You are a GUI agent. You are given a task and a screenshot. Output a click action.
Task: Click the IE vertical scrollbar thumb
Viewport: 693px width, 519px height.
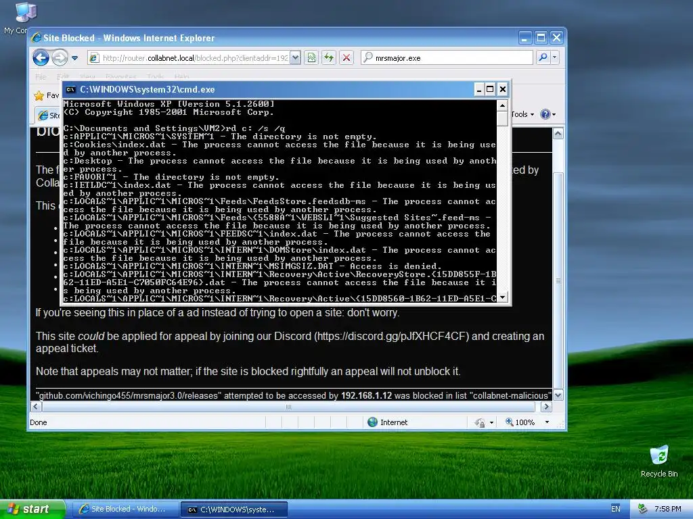[x=558, y=281]
